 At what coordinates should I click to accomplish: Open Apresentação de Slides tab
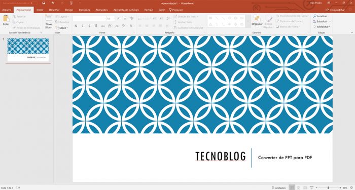[x=126, y=10]
